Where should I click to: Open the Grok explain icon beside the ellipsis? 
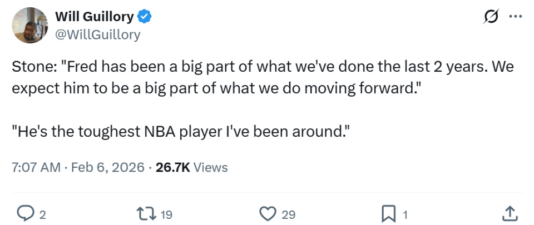[492, 17]
